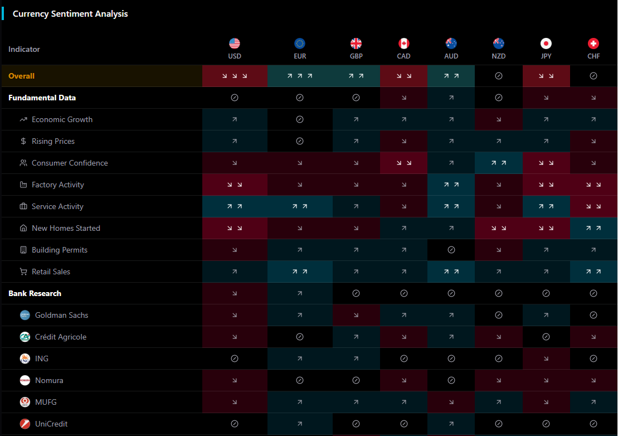Click the shopping cart icon beside Retail Sales
The height and width of the screenshot is (436, 618).
click(x=22, y=272)
